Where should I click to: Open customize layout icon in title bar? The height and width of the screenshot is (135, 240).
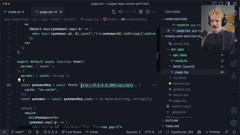click(235, 3)
